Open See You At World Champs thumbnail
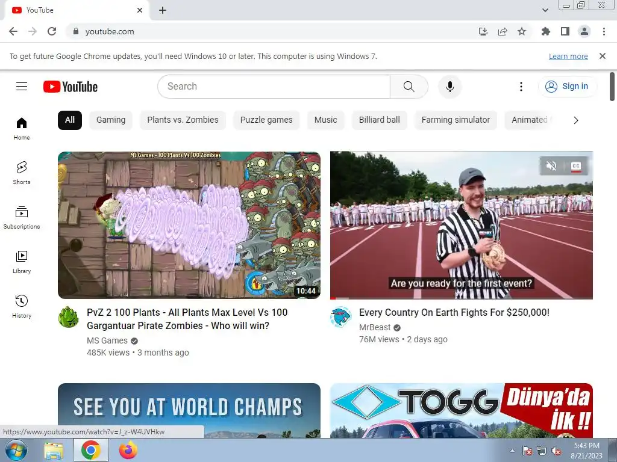617x462 pixels. point(189,410)
